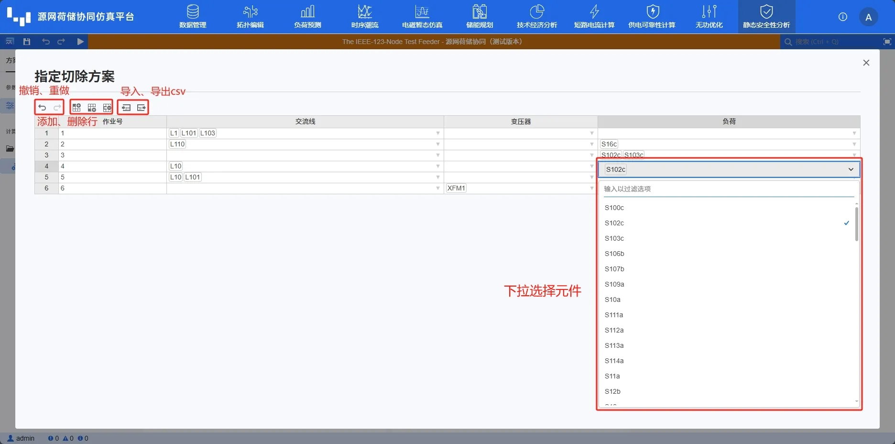Open the 电磁暂态仿真 module
Image resolution: width=895 pixels, height=444 pixels.
pyautogui.click(x=422, y=17)
